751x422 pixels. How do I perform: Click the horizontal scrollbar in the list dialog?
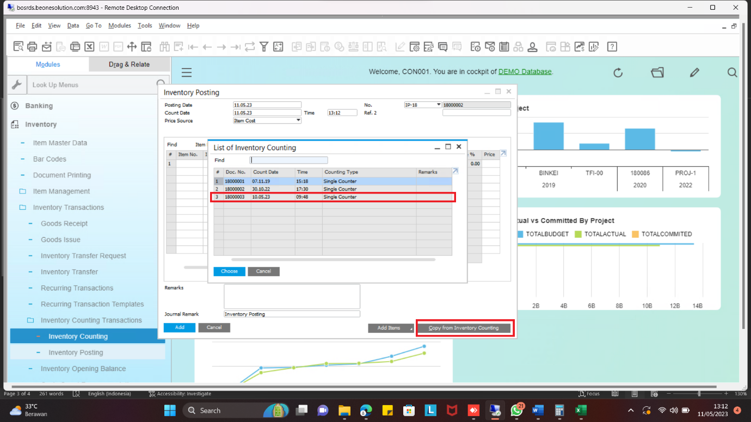coord(333,260)
